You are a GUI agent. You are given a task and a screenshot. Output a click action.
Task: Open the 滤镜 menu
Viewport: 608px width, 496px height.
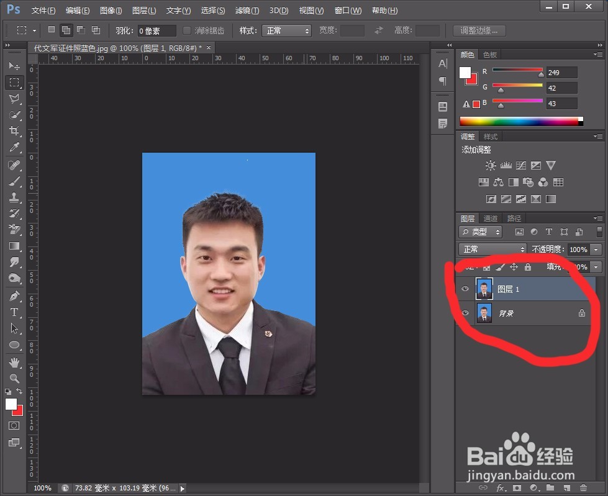[247, 10]
